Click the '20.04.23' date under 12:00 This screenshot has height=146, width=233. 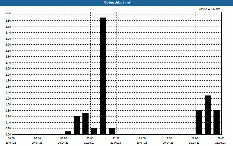[116, 142]
